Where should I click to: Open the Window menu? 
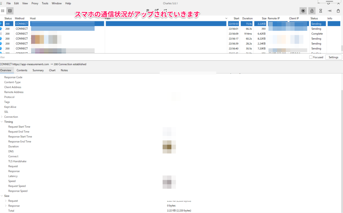(x=57, y=3)
